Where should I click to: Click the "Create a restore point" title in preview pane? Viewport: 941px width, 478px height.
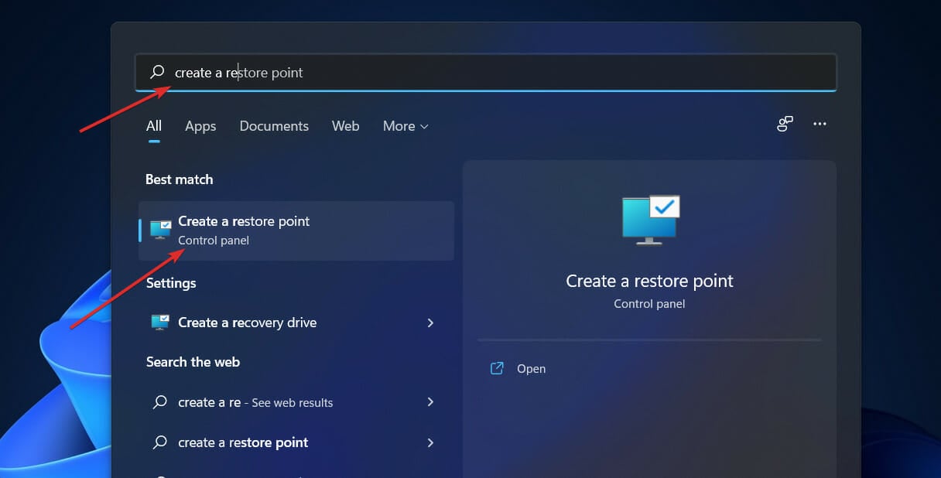coord(650,281)
